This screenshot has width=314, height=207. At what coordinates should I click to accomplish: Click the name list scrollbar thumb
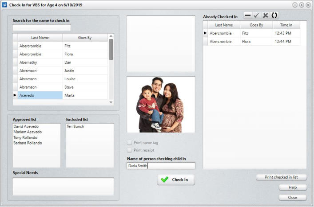tap(111, 49)
